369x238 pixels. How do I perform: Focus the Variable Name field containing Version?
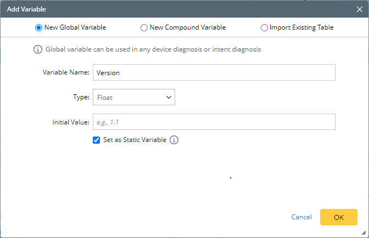[x=214, y=72]
